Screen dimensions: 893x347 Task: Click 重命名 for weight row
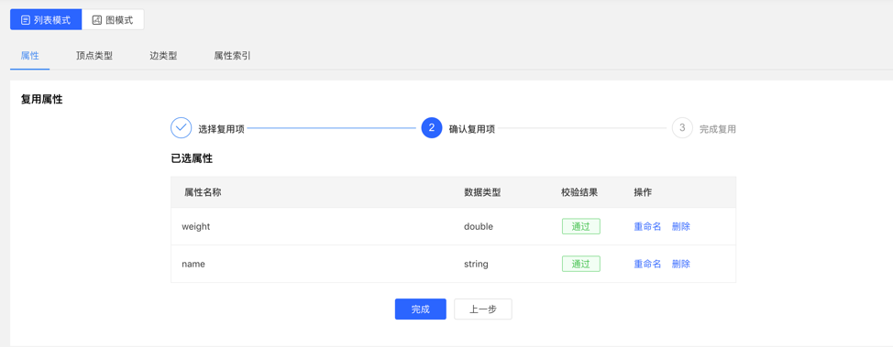[x=647, y=226]
